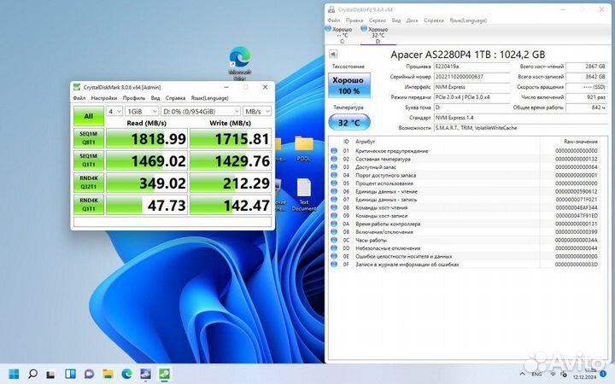Open the Text Document desktop file
This screenshot has height=384, width=615.
coord(304,195)
